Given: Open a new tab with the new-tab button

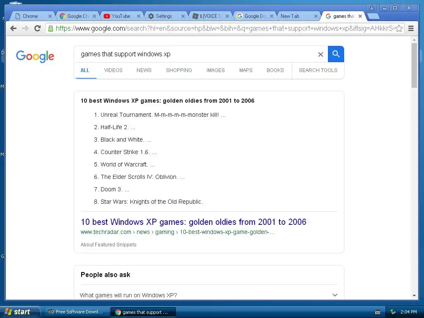Looking at the screenshot, I should point(374,16).
